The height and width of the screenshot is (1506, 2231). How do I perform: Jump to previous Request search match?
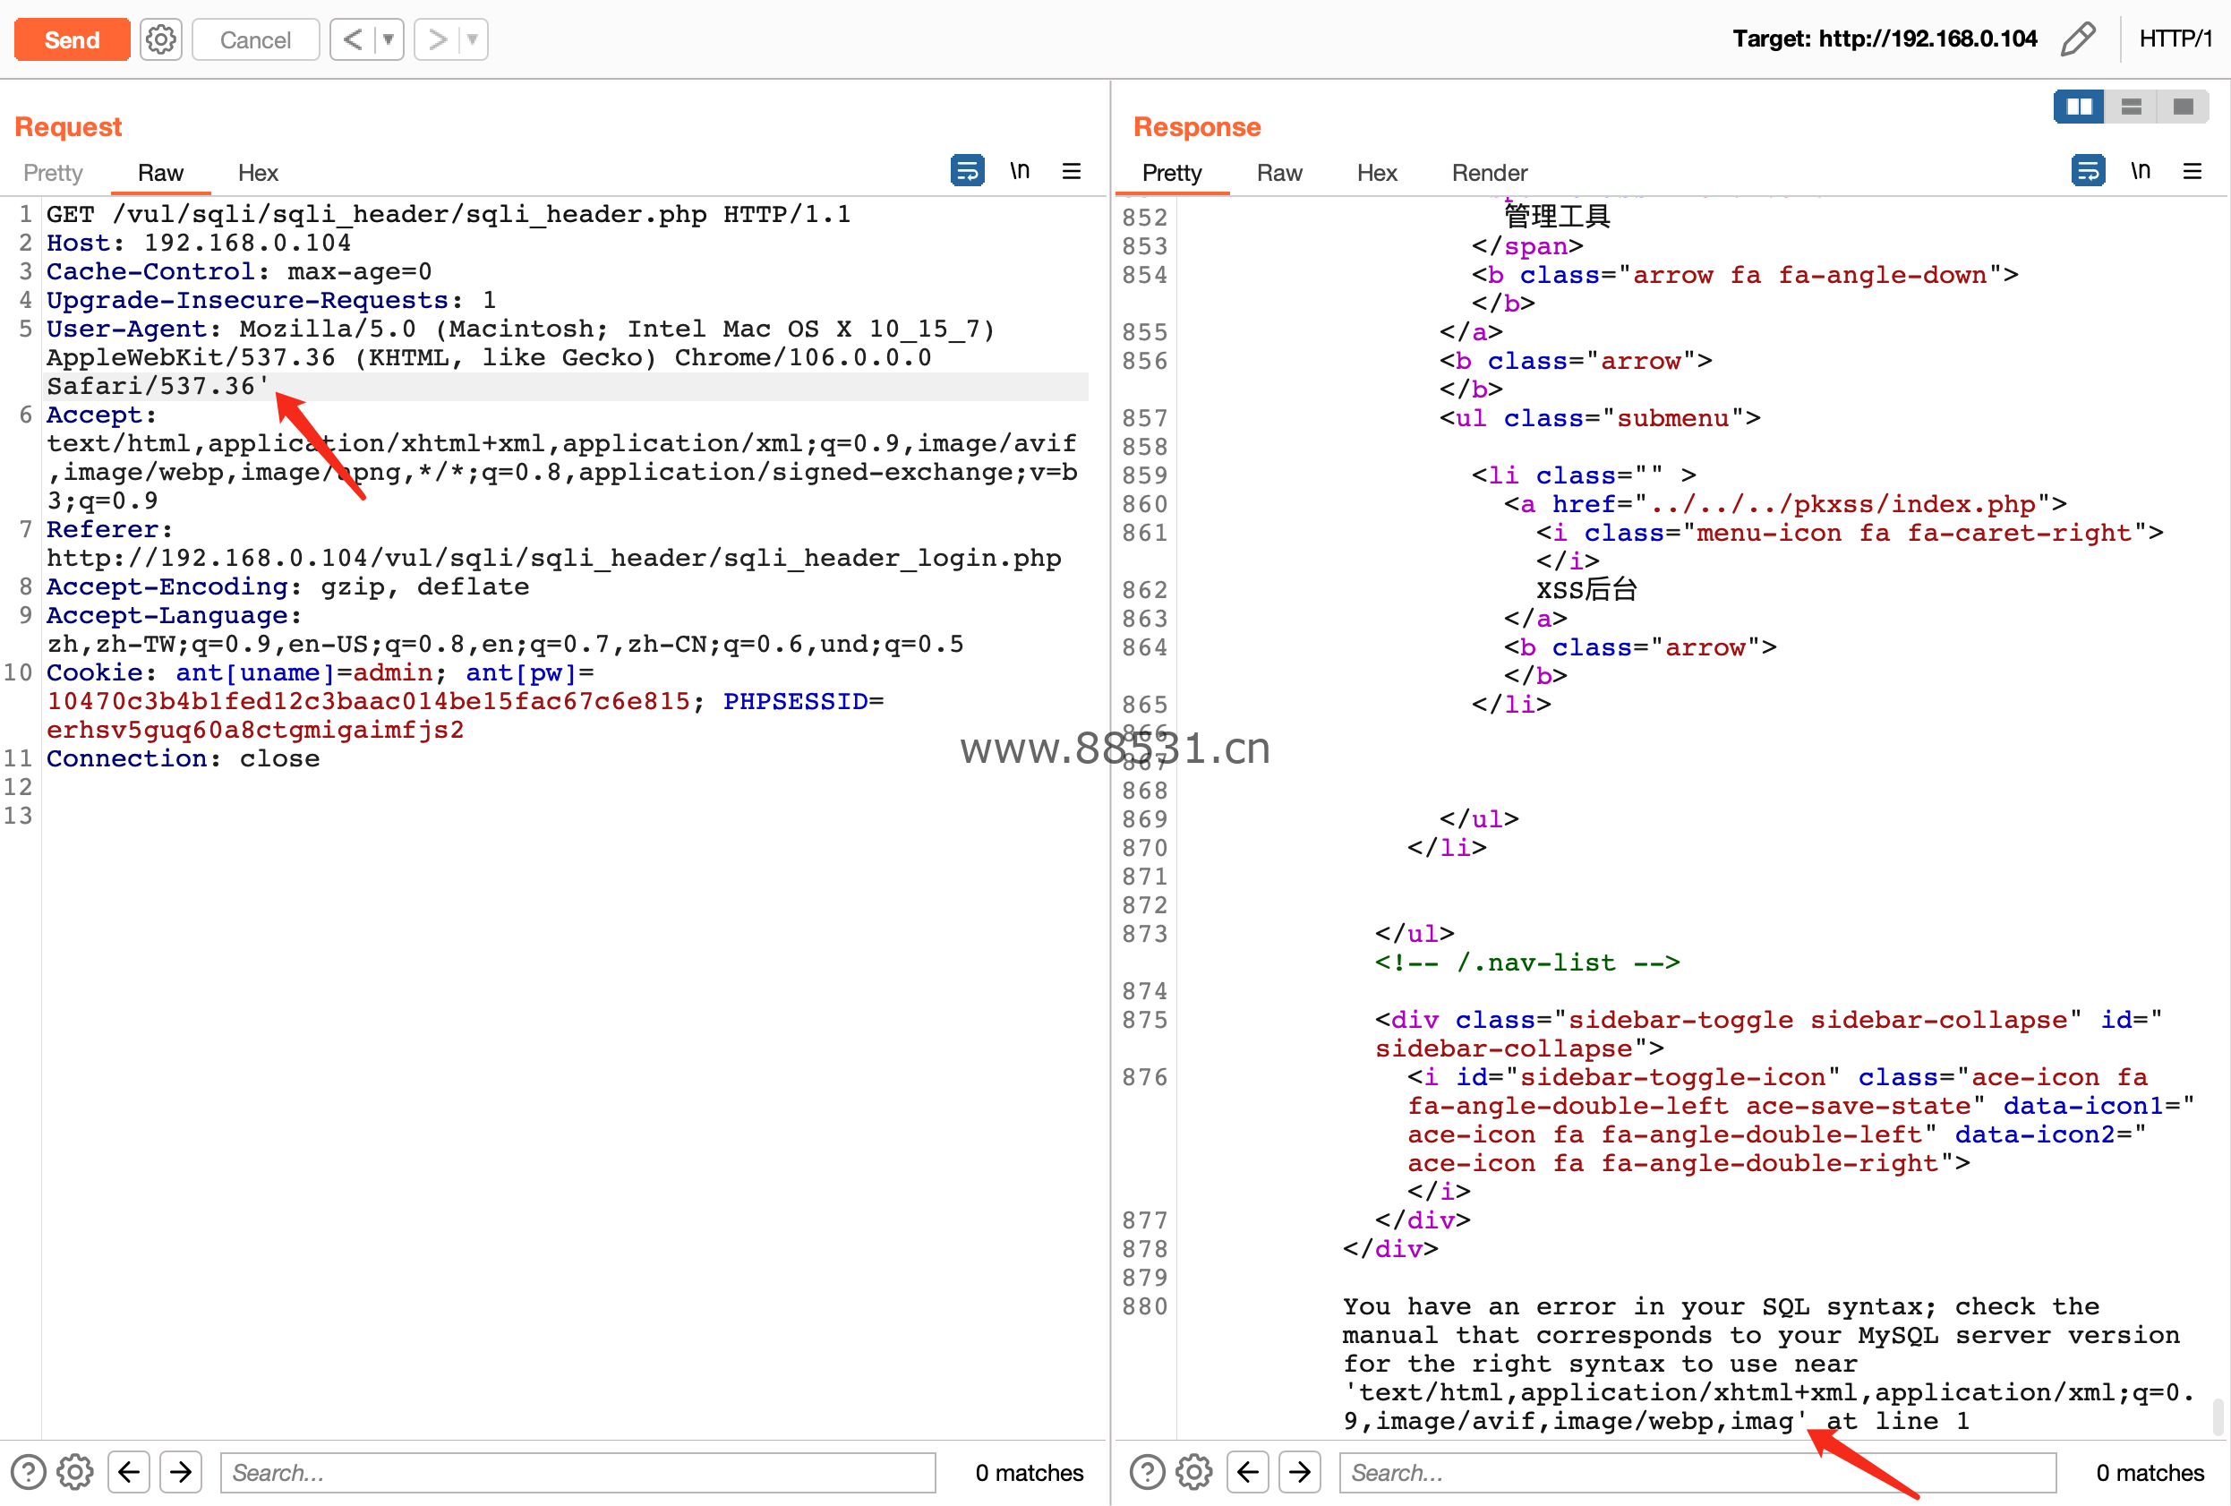(129, 1472)
